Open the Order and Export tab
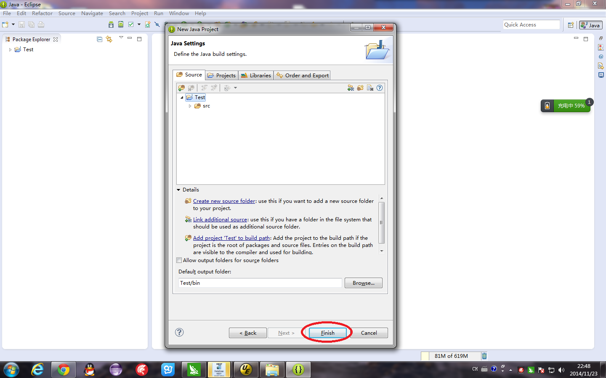606x378 pixels. [302, 76]
